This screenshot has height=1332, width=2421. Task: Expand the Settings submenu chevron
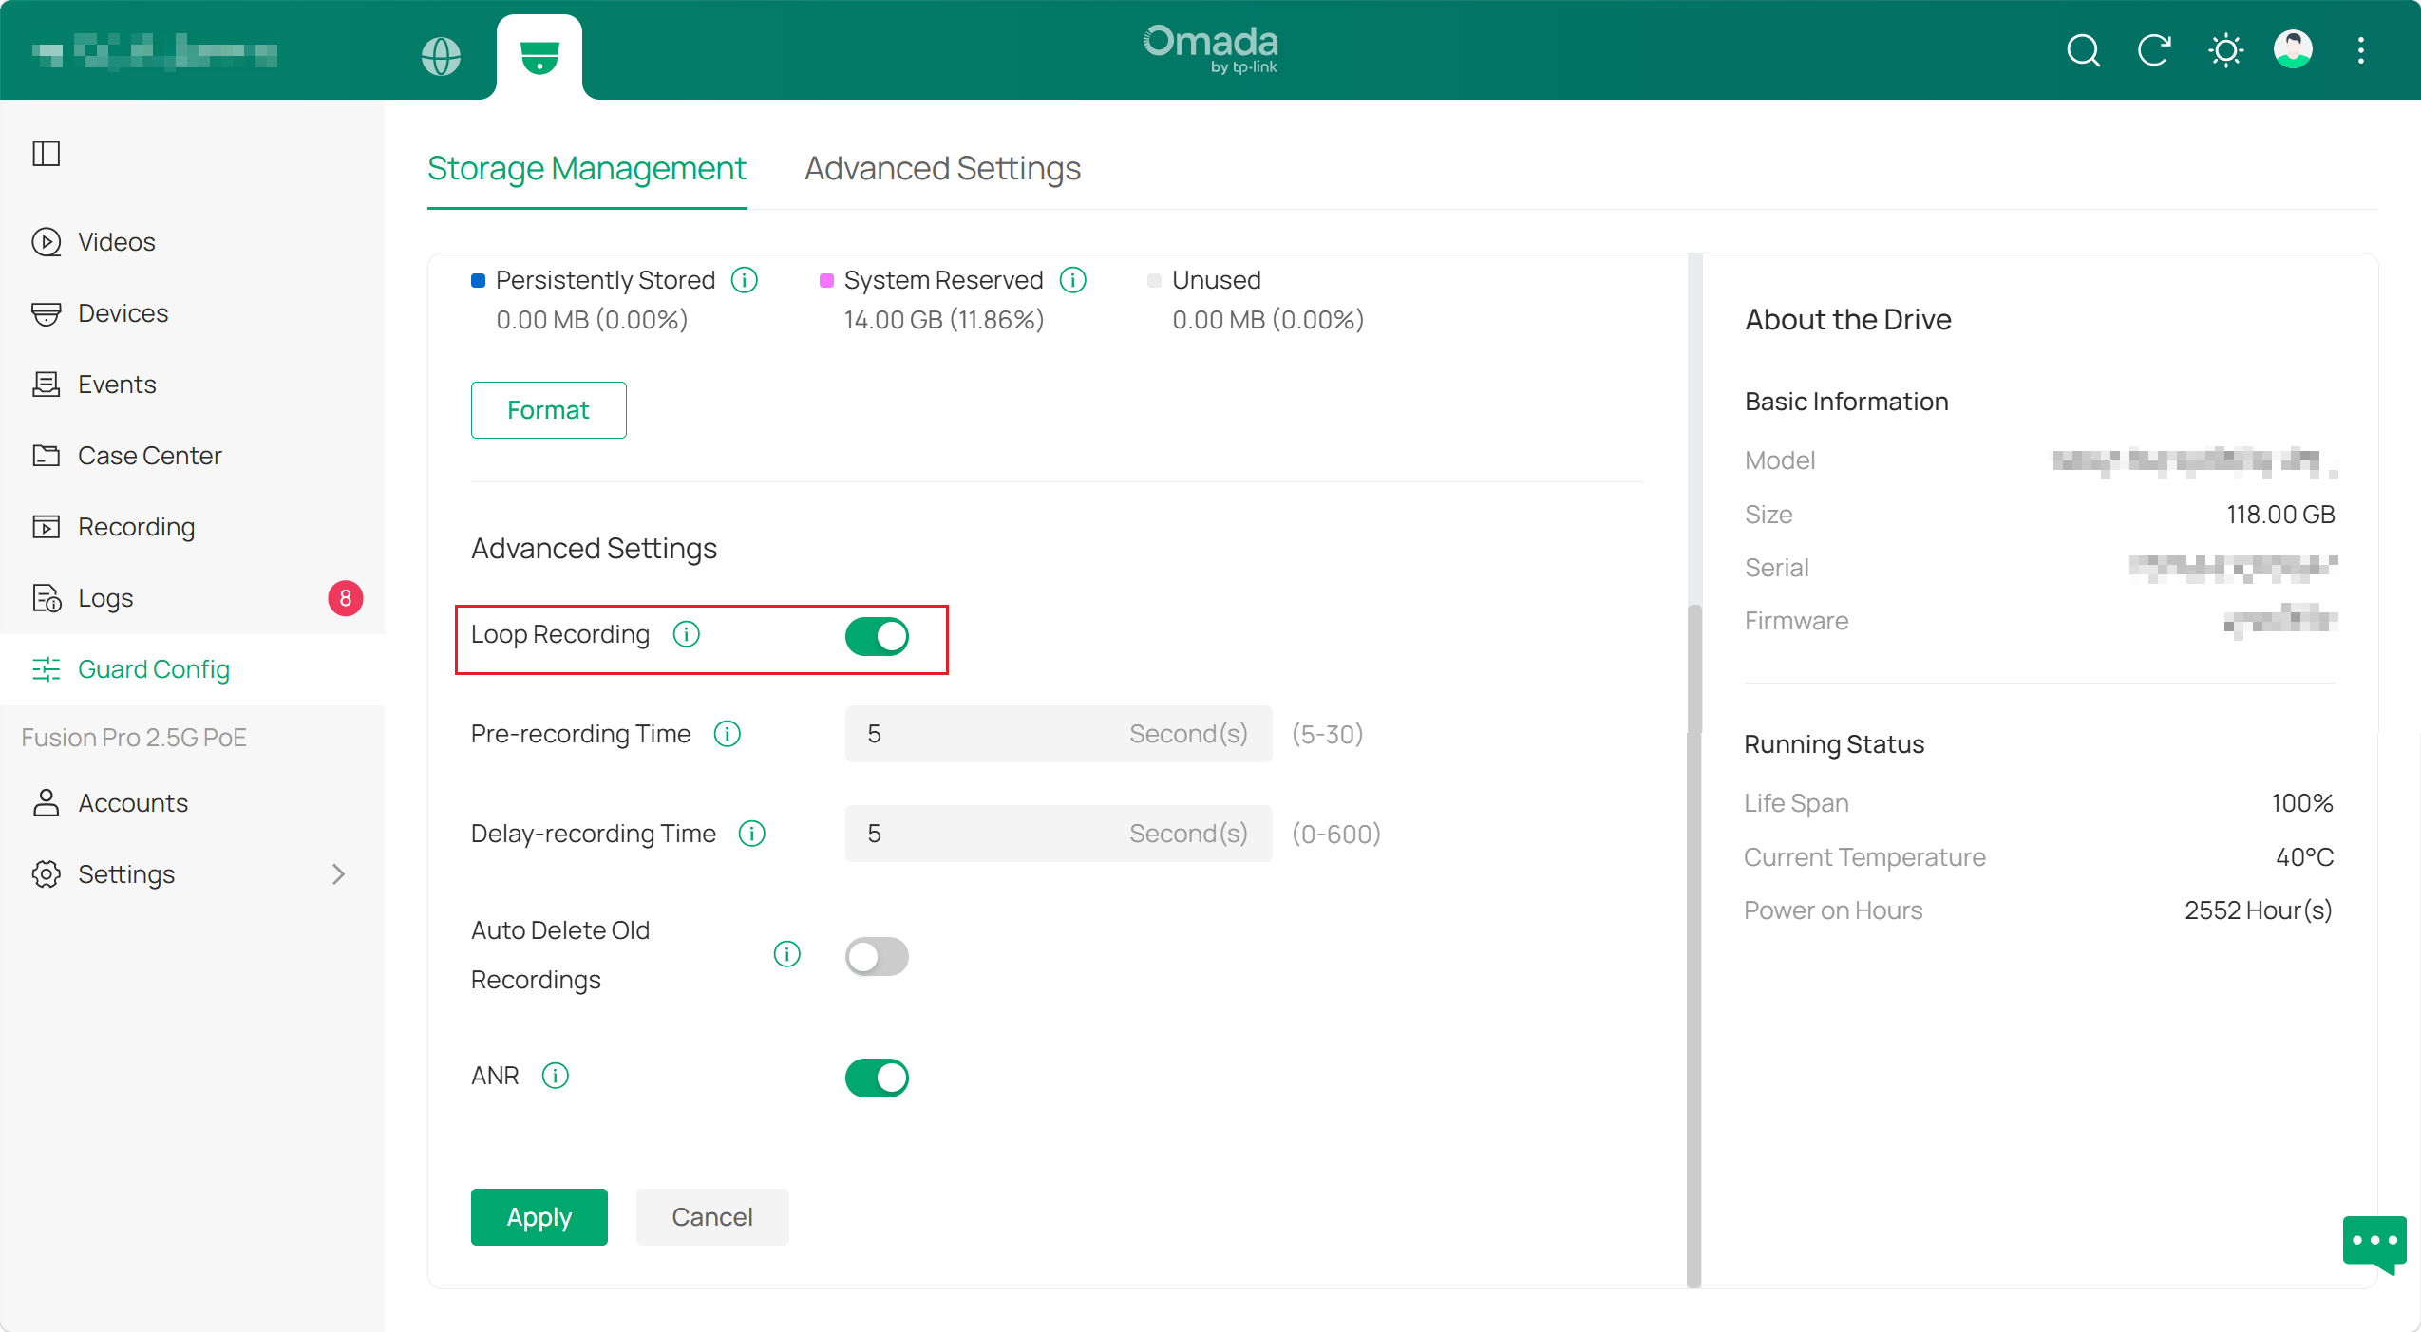tap(339, 874)
